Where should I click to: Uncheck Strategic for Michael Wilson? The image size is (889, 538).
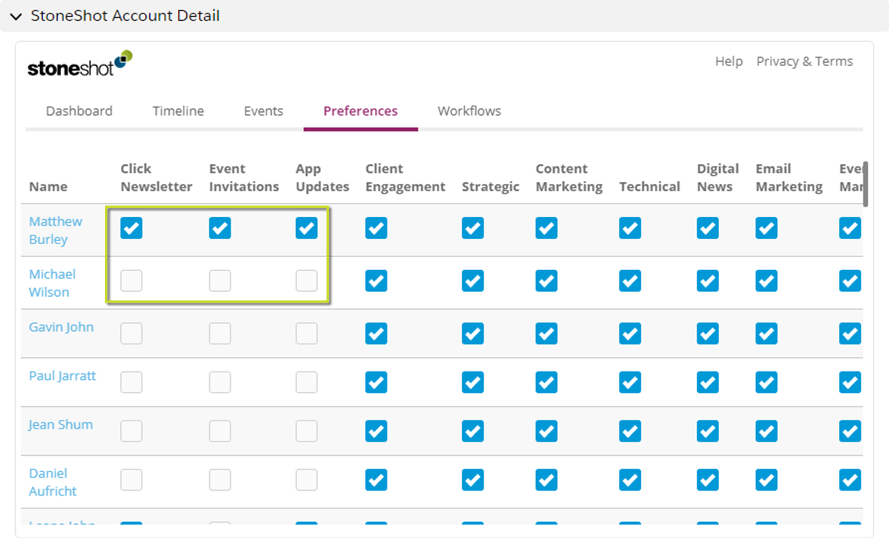tap(473, 281)
